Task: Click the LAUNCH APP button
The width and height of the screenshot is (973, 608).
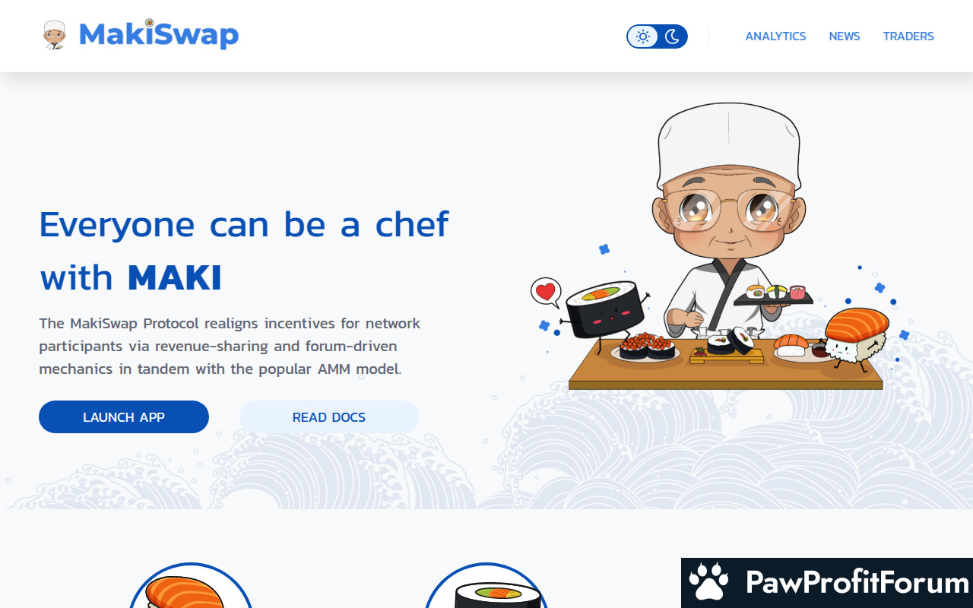Action: click(x=124, y=417)
